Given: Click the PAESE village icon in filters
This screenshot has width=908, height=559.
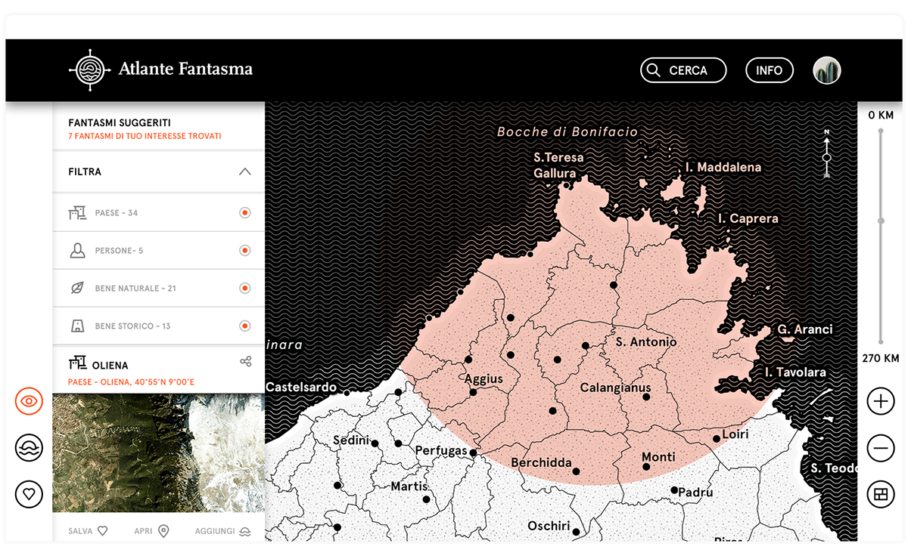Looking at the screenshot, I should (x=77, y=213).
